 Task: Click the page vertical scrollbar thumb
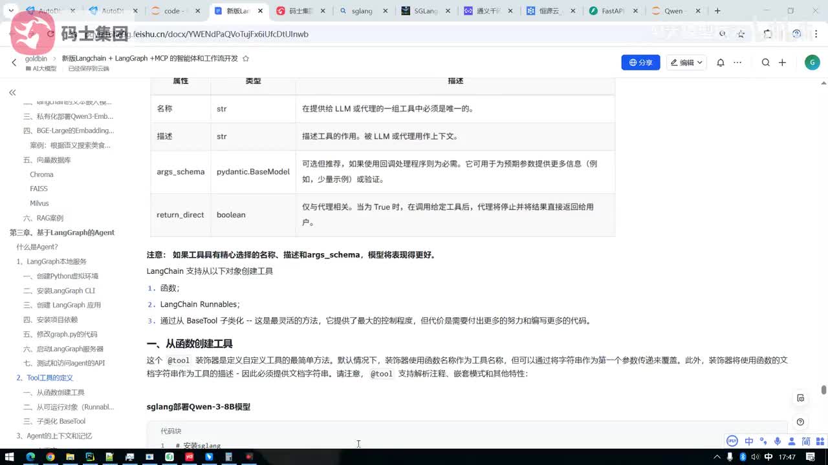pos(823,389)
